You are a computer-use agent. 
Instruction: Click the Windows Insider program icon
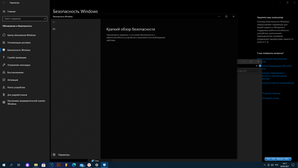4,102
